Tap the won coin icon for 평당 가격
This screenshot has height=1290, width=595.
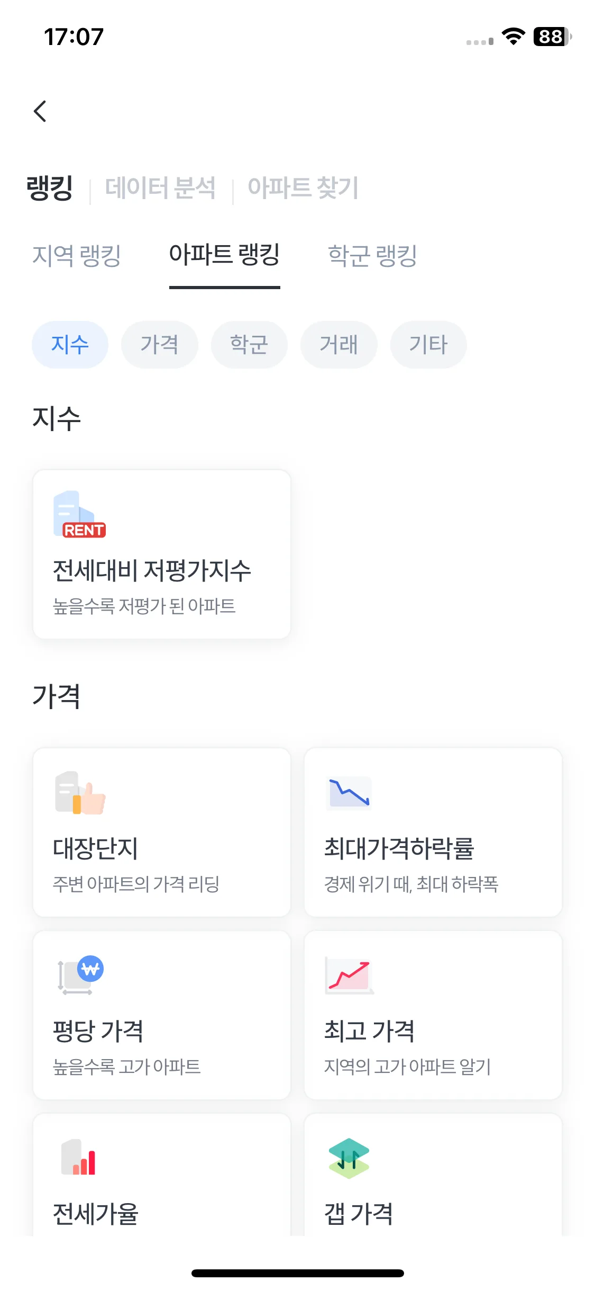pos(80,975)
